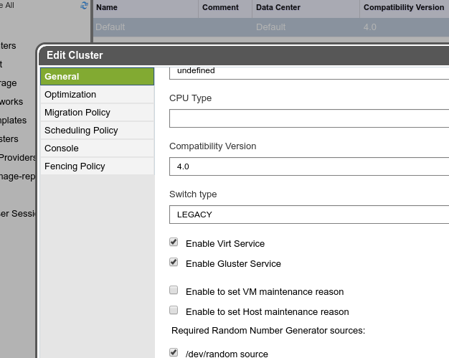Open the General tab
Viewport: 449px width, 358px height.
[97, 77]
